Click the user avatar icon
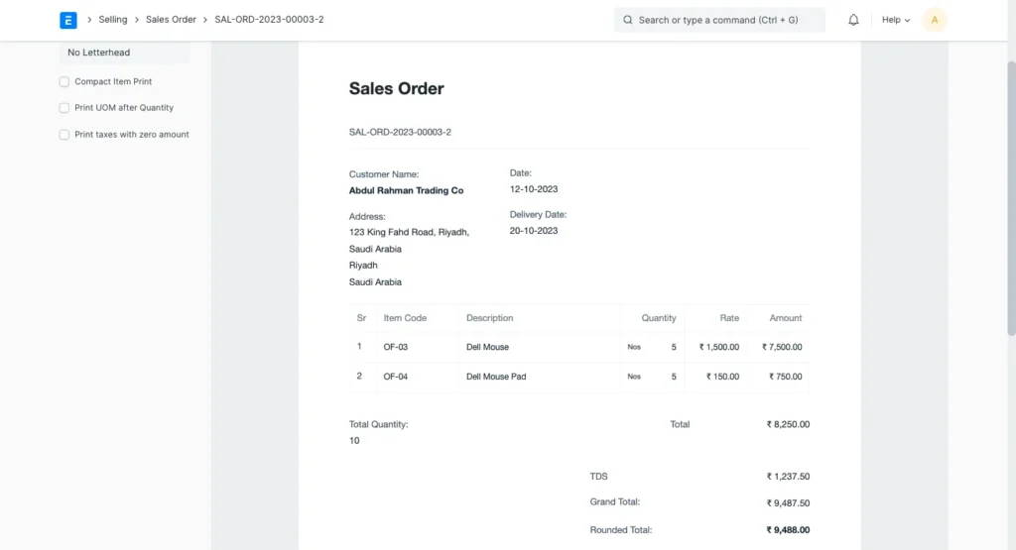This screenshot has height=550, width=1016. (935, 20)
